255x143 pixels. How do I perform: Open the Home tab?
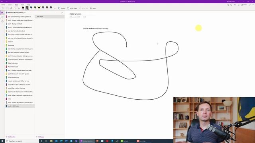pyautogui.click(x=3, y=5)
